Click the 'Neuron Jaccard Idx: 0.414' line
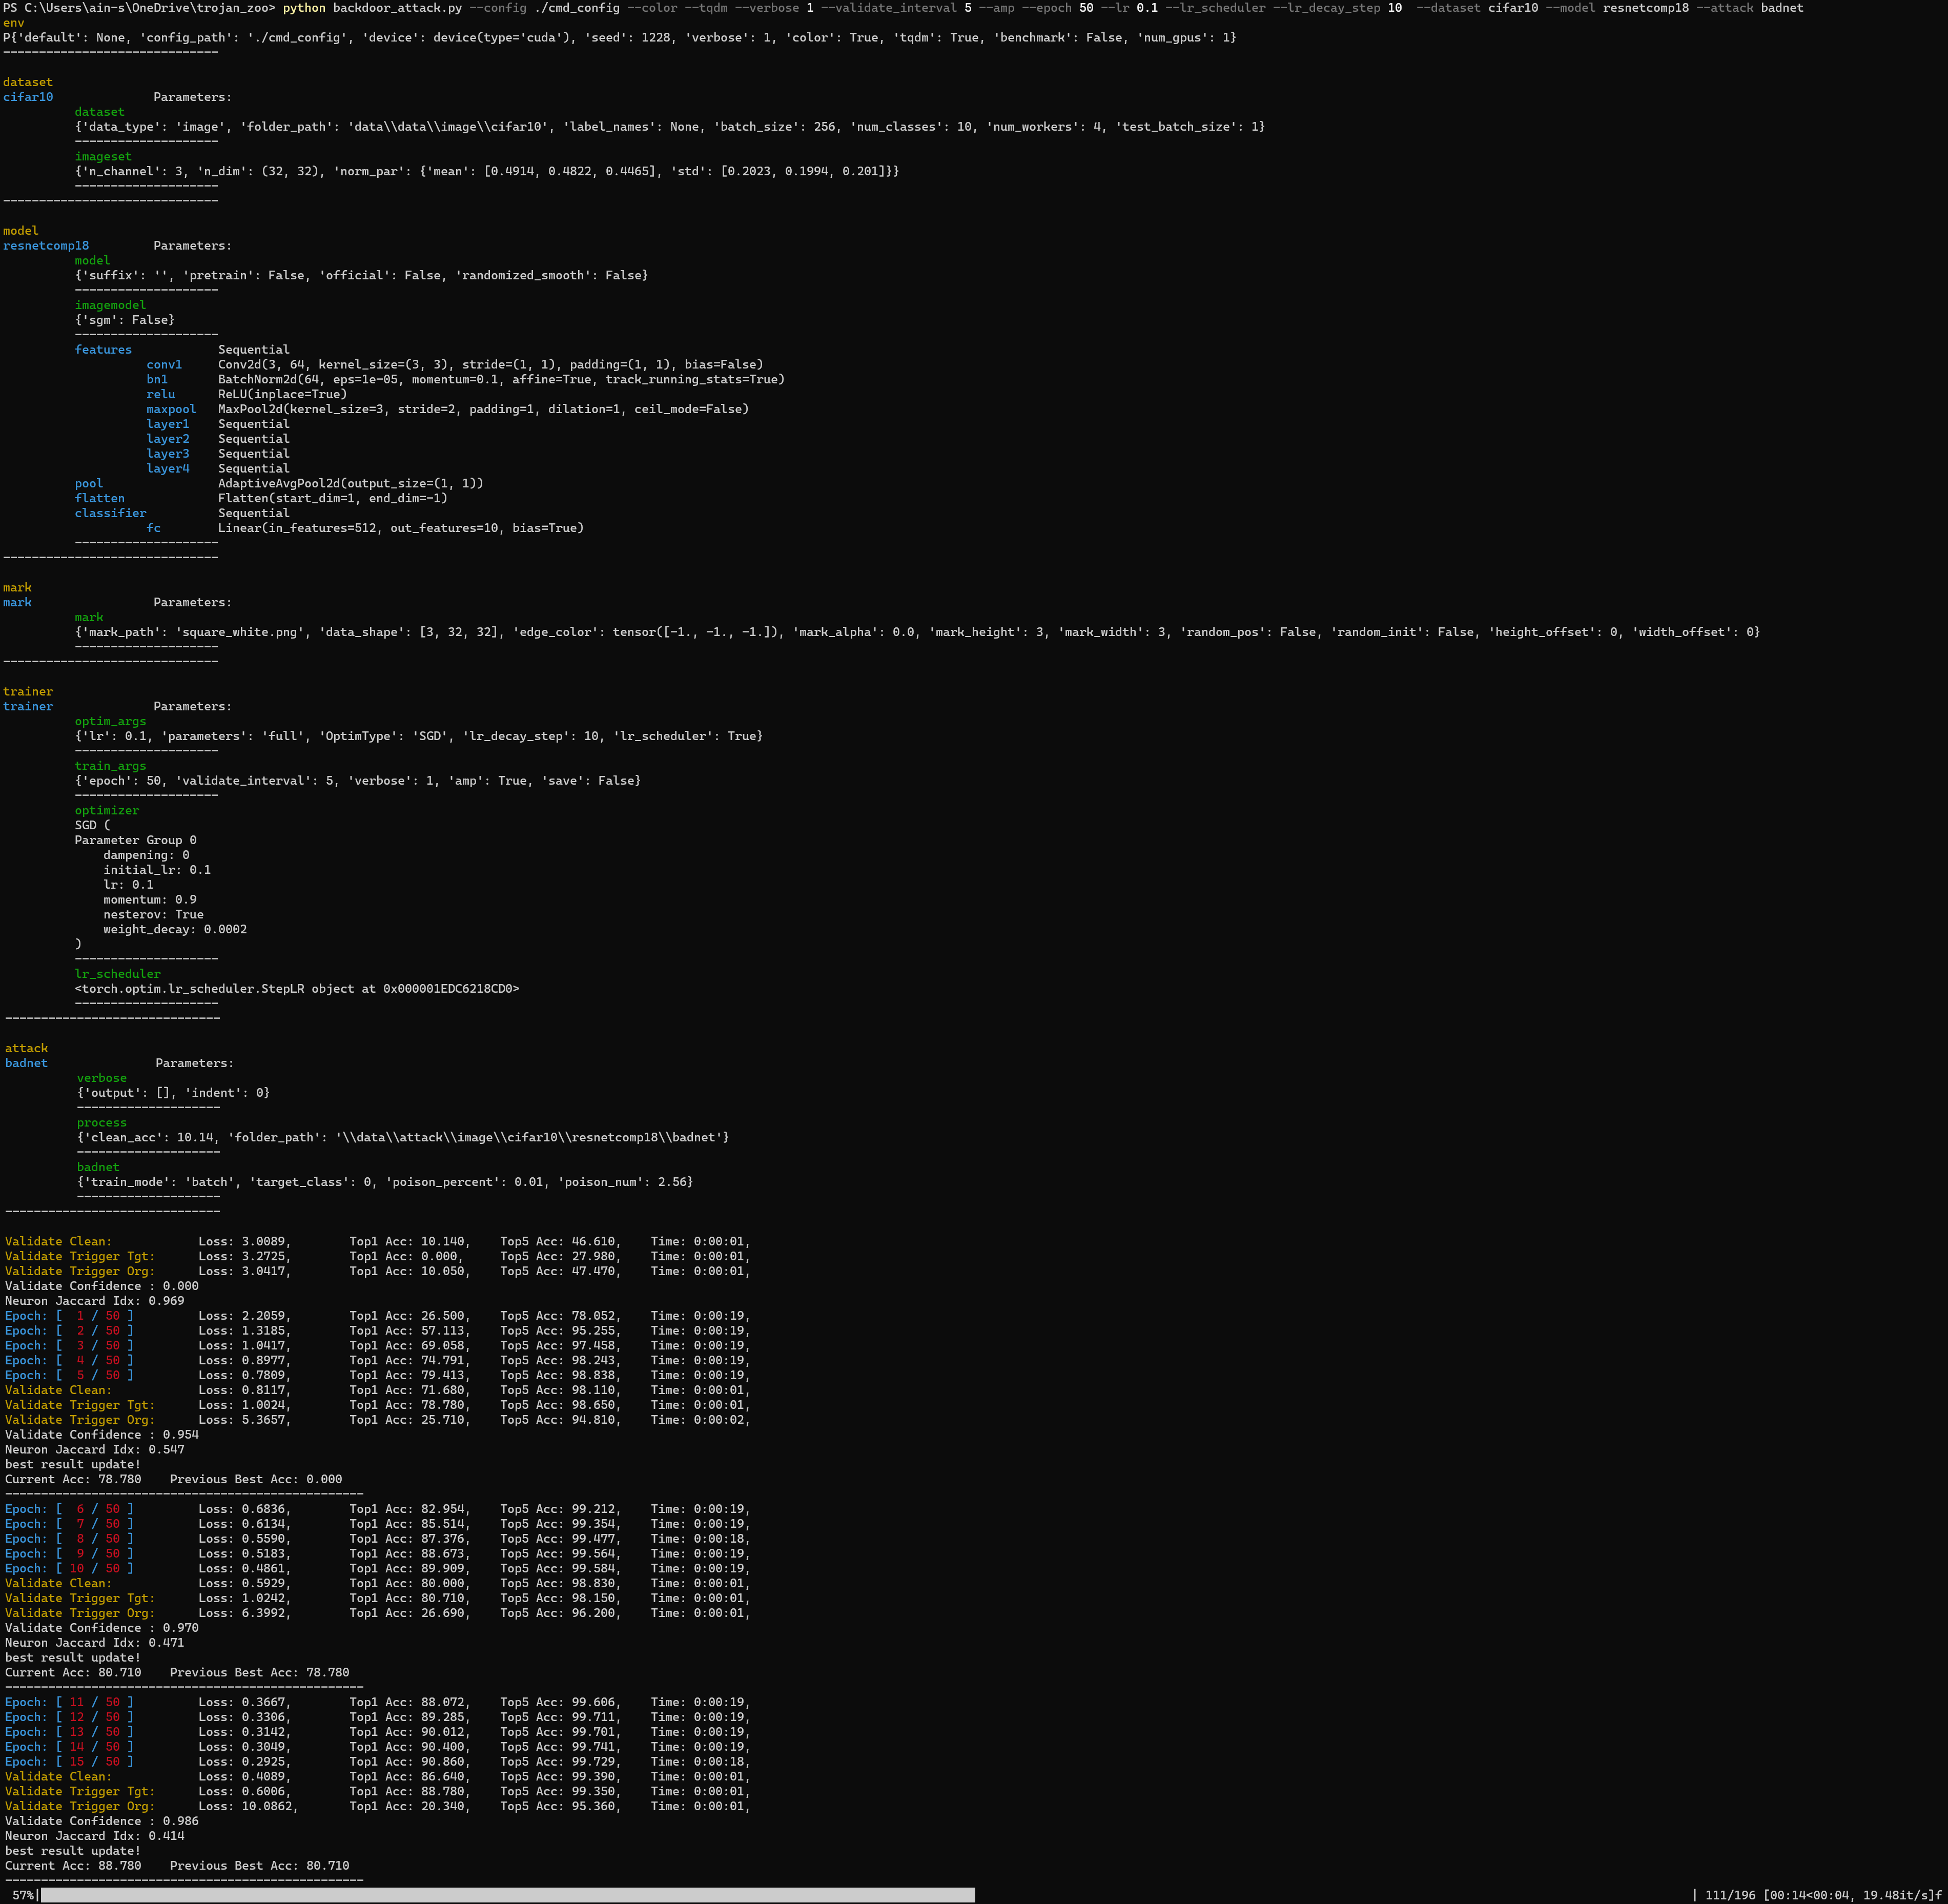 95,1836
